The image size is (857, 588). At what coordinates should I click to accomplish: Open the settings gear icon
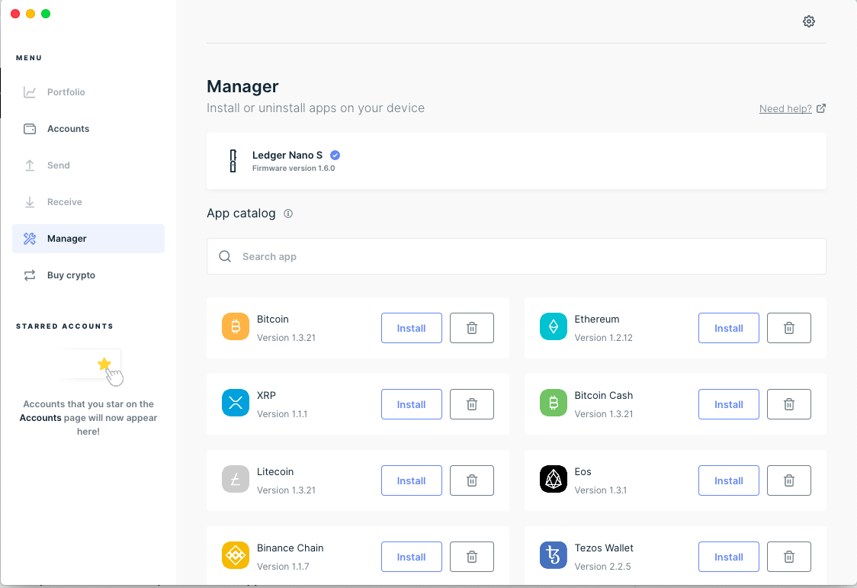click(x=809, y=21)
